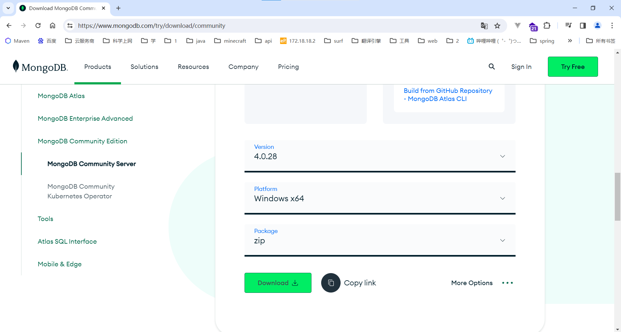The height and width of the screenshot is (332, 621).
Task: Open the 所有书签 all bookmarks folder
Action: click(x=601, y=41)
